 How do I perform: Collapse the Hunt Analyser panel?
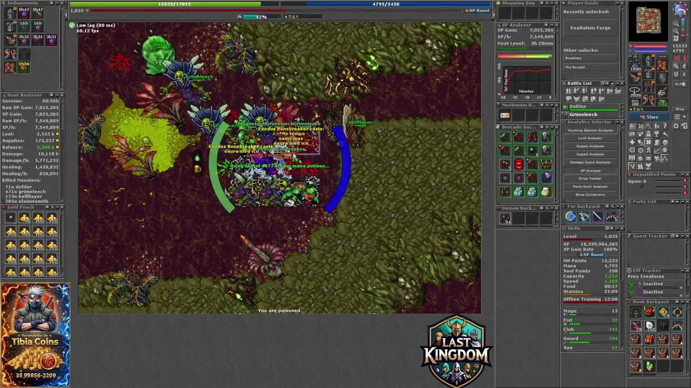[x=57, y=95]
